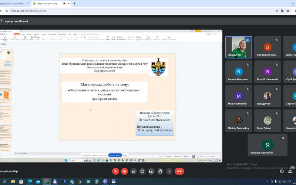Open Task View on the Windows taskbar
Image resolution: width=296 pixels, height=185 pixels.
coord(4,182)
